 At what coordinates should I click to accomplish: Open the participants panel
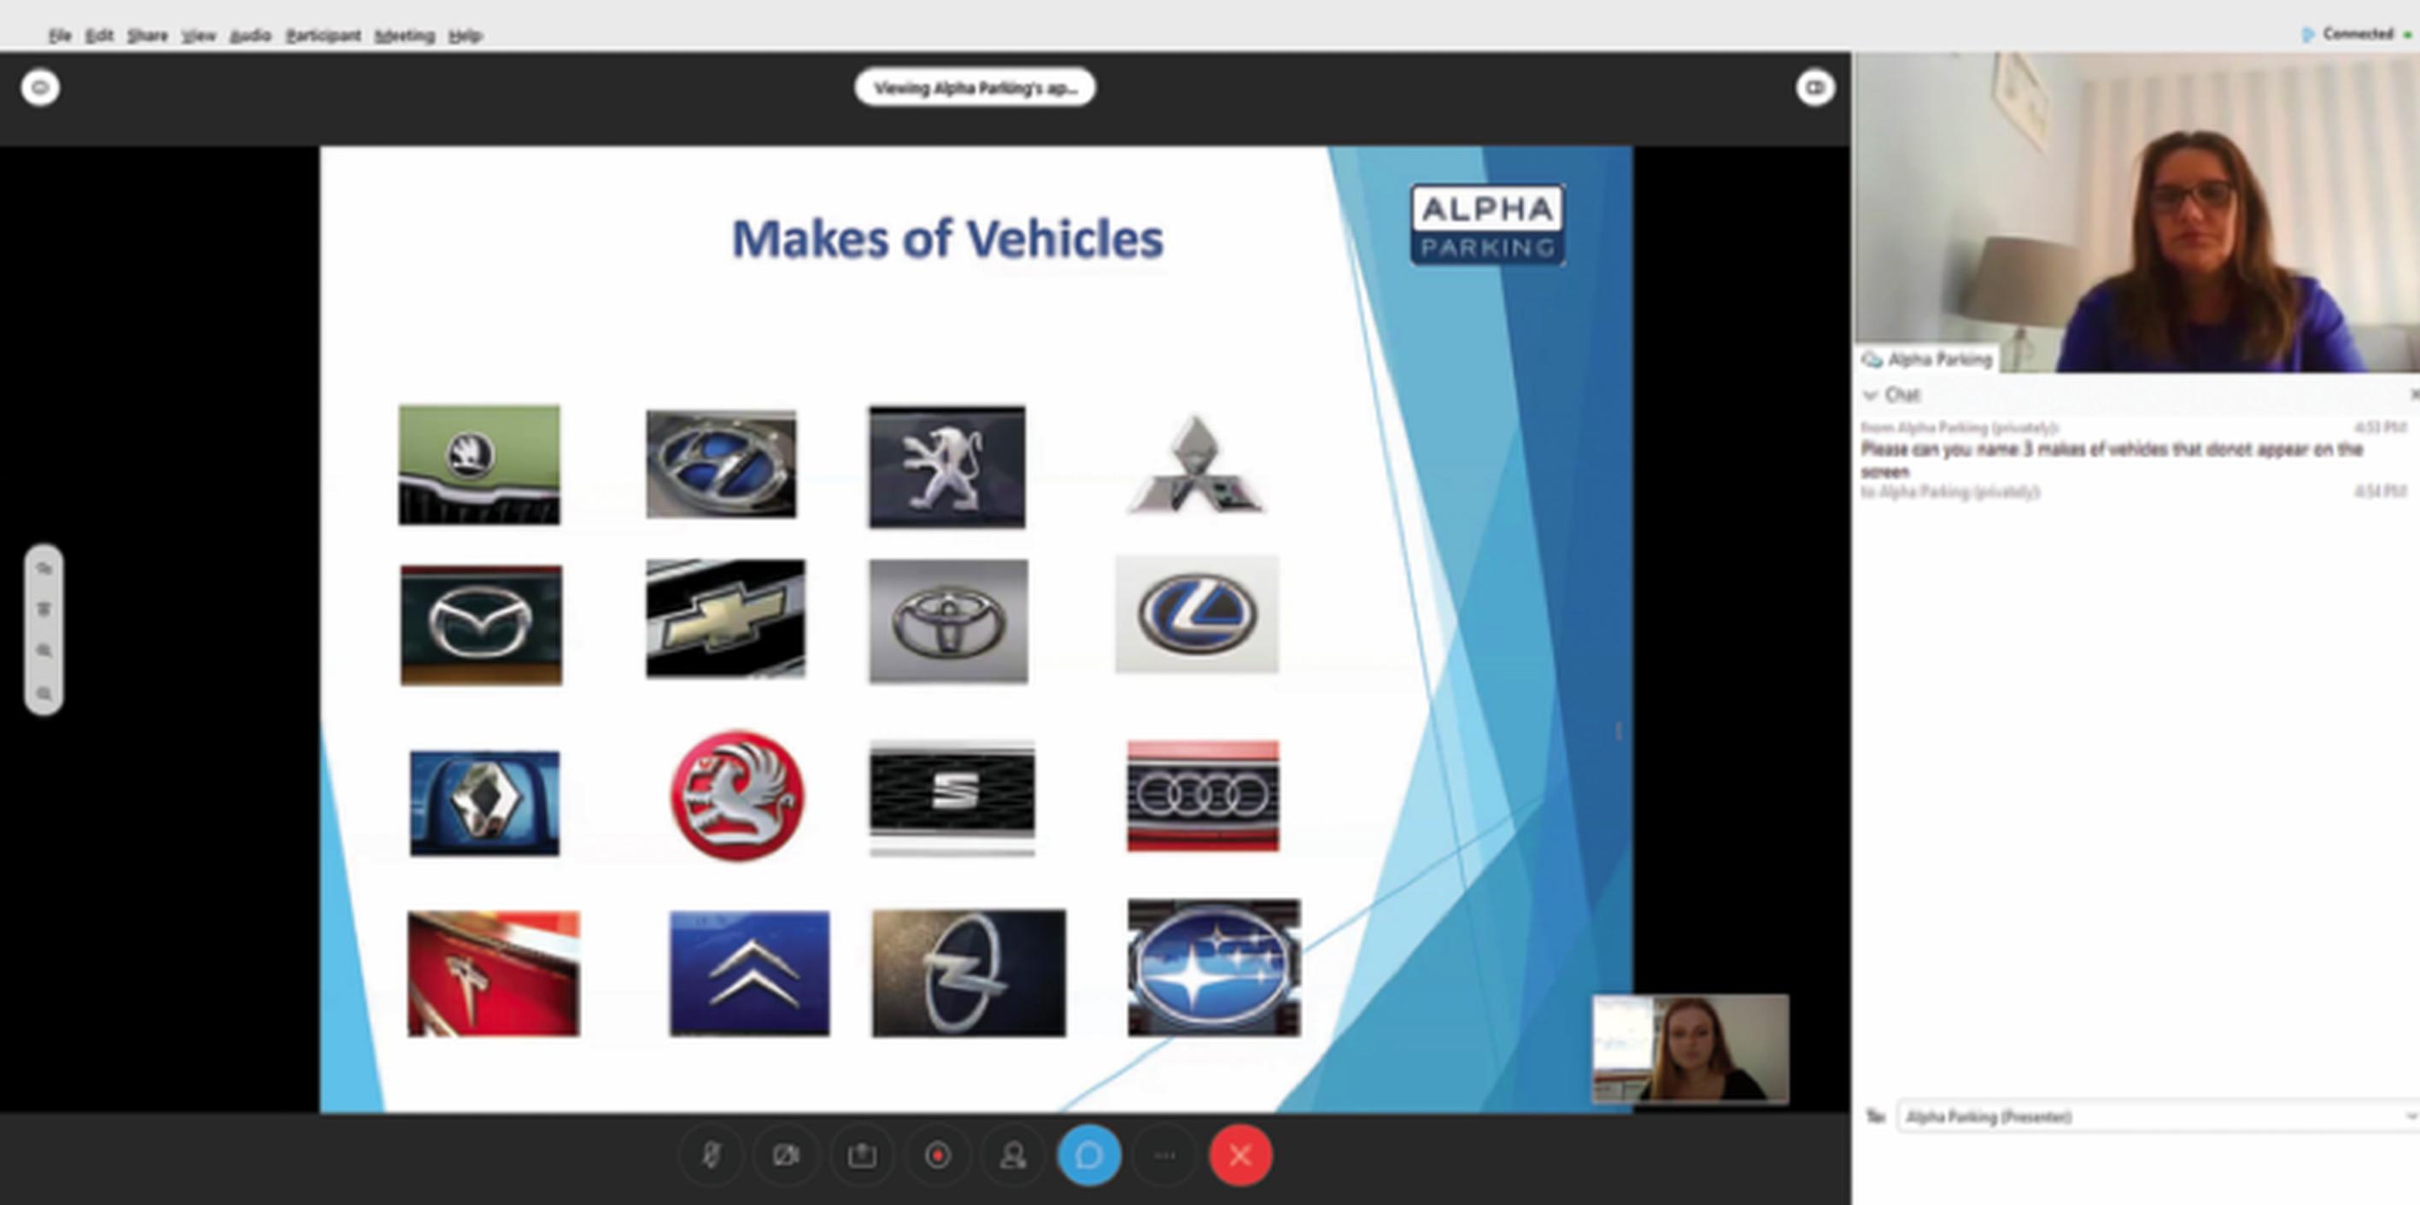[x=1013, y=1155]
